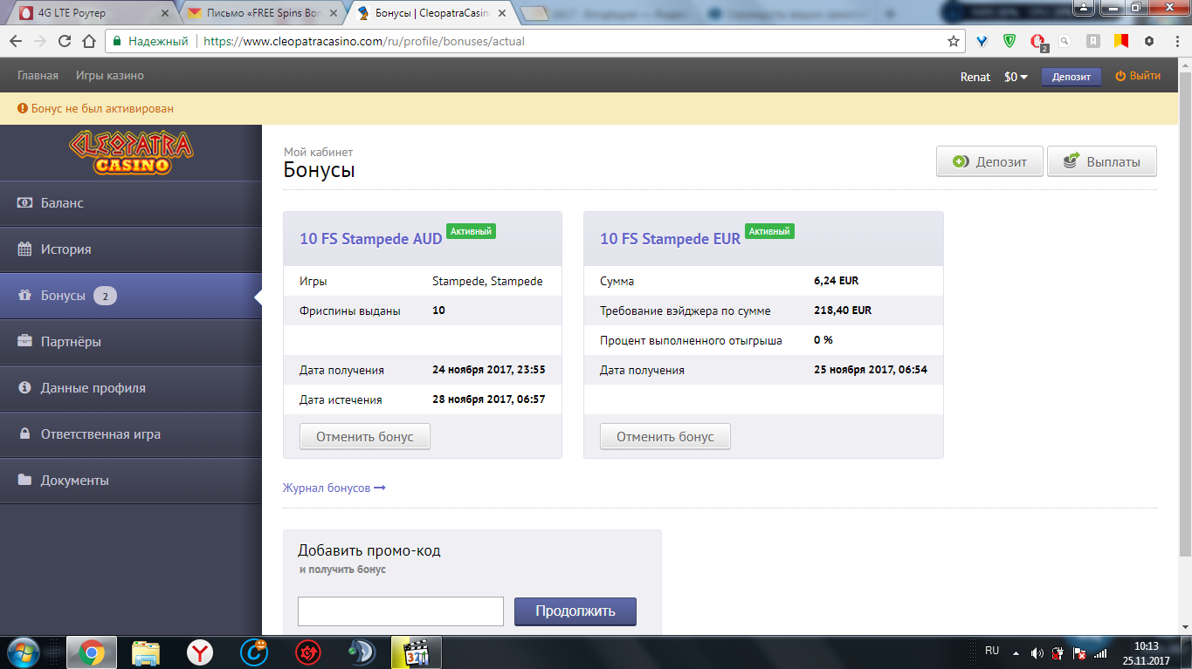Show hidden system tray icons
Image resolution: width=1192 pixels, height=669 pixels.
pos(1016,652)
